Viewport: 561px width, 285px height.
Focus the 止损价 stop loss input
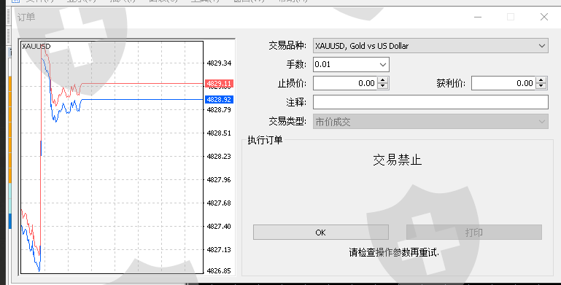coord(345,83)
